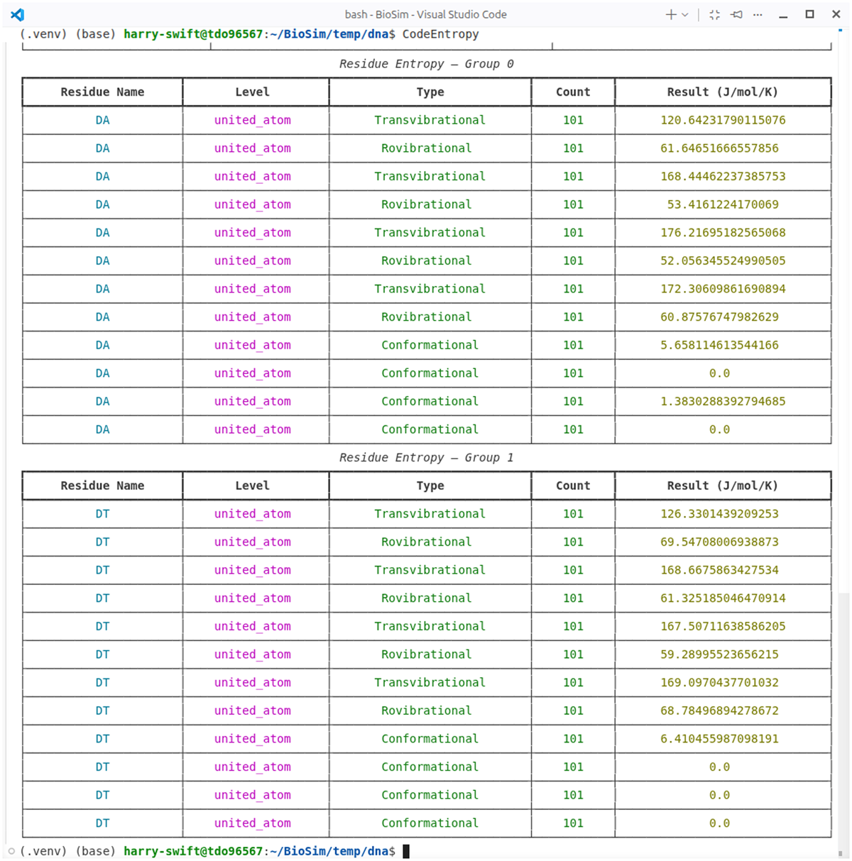Click the pin terminal window icon
The width and height of the screenshot is (852, 861).
(x=736, y=14)
